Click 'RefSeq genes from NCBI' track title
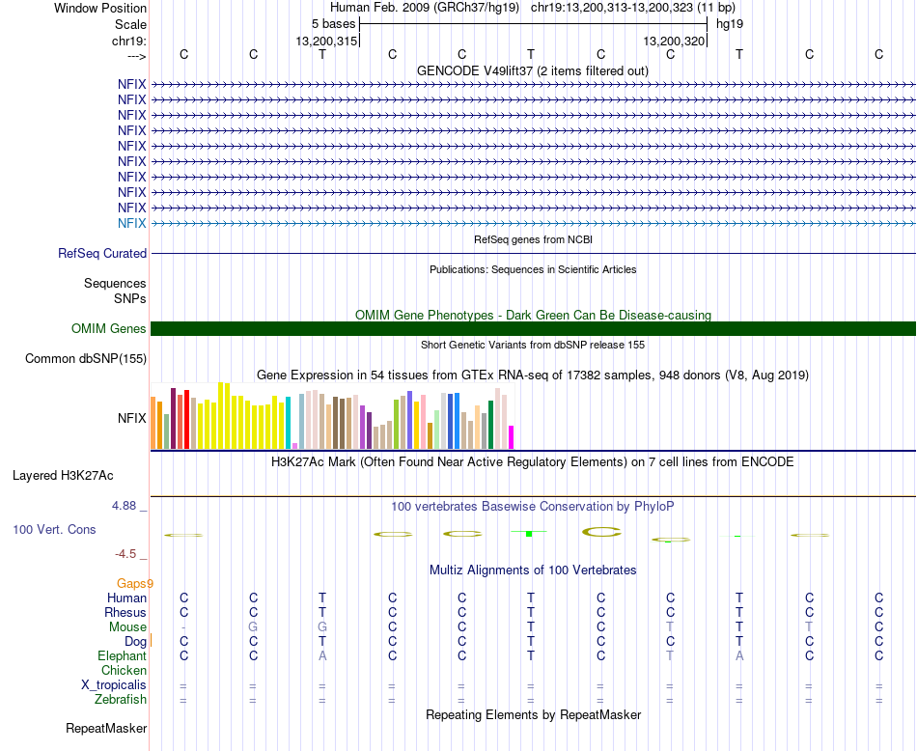 pyautogui.click(x=533, y=239)
